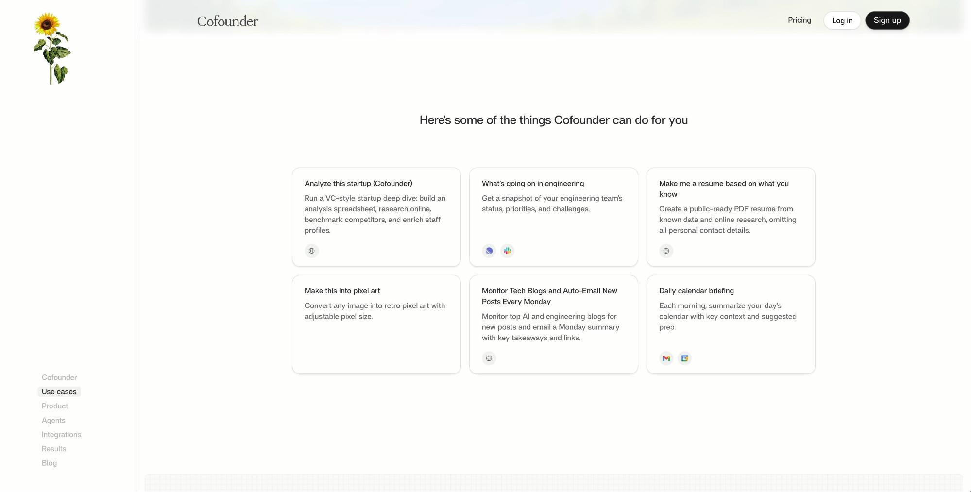Click the Gmail icon on the calendar briefing card

tap(666, 358)
